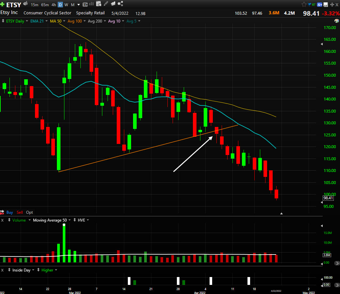Click up-down arrows beside HVE

pos(75,220)
